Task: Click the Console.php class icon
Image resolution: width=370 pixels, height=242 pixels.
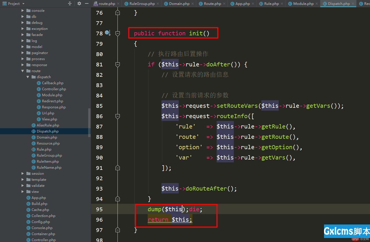Action: point(28,228)
